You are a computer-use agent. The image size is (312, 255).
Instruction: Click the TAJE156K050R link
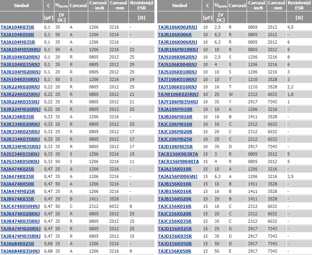(175, 251)
